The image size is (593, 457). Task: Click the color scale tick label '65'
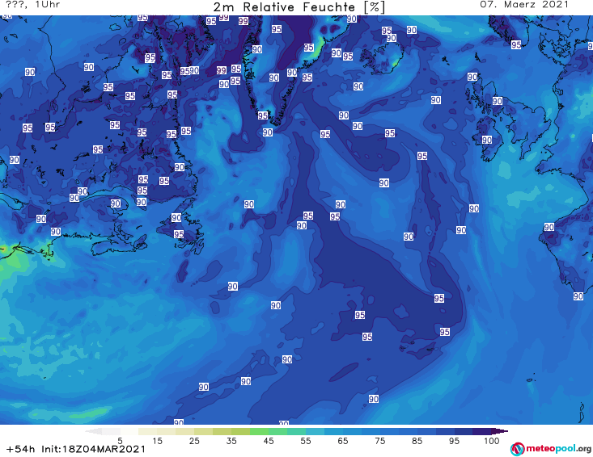pos(343,441)
